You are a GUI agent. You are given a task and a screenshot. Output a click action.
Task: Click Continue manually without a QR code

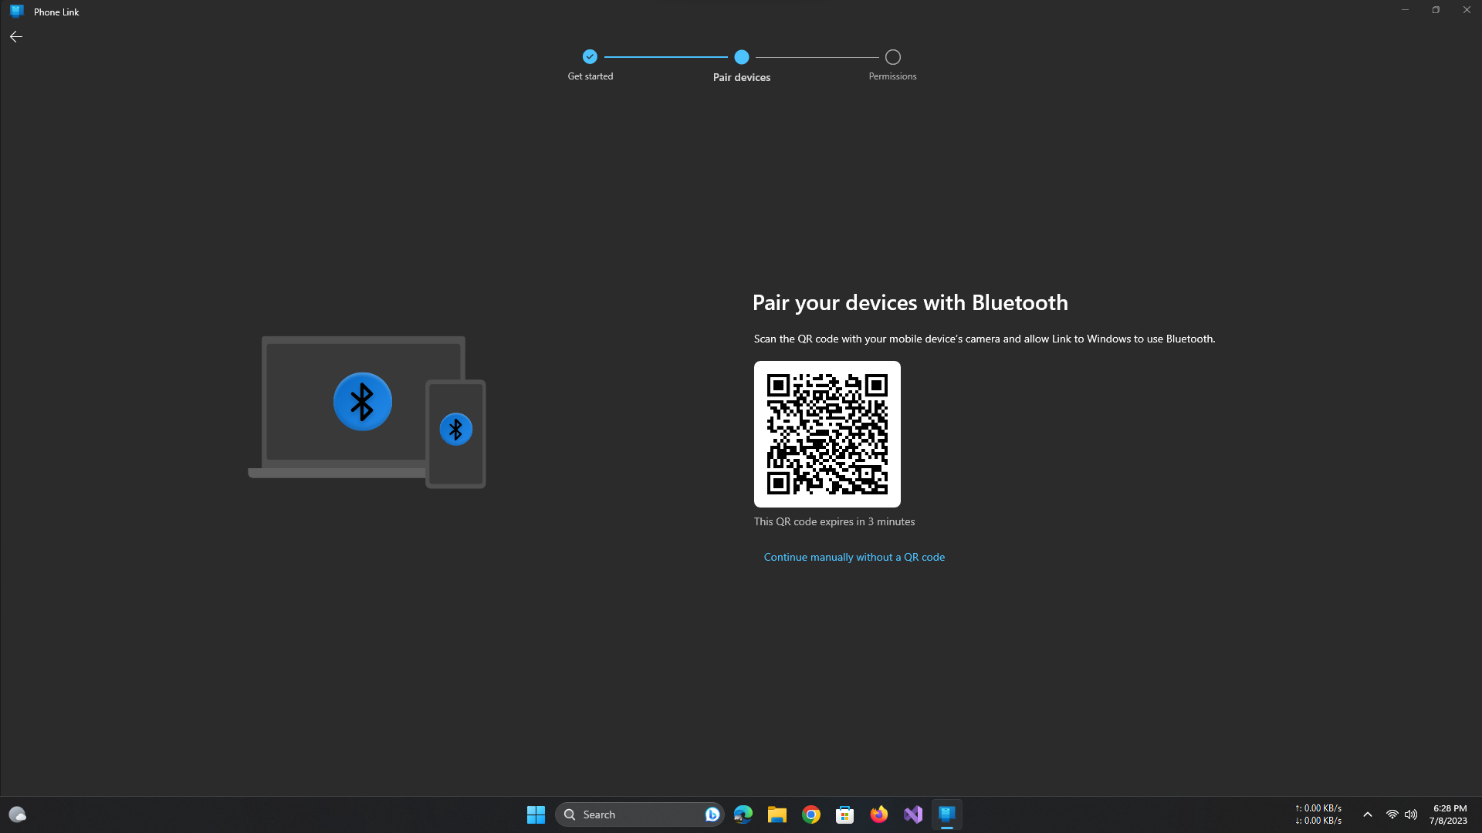point(854,557)
